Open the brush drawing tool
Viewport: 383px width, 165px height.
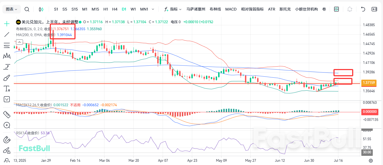coord(6,78)
